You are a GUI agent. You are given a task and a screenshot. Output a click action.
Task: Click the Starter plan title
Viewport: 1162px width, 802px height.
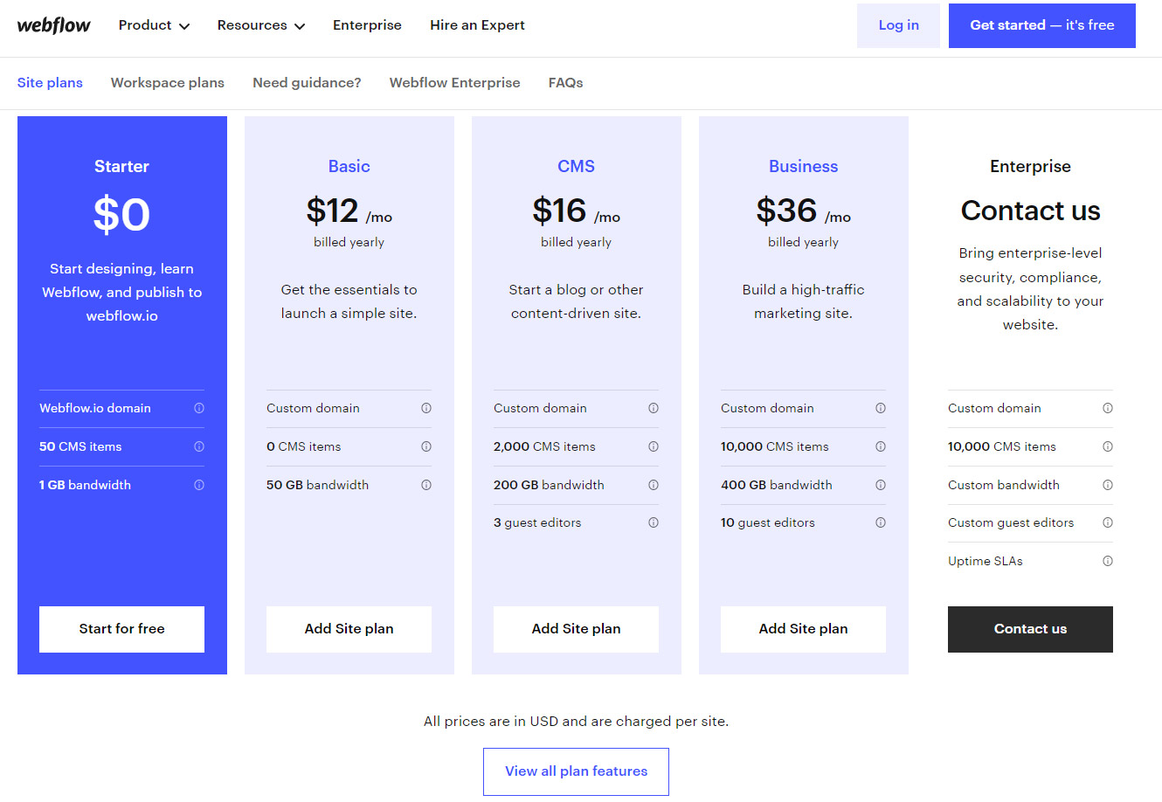(x=121, y=166)
